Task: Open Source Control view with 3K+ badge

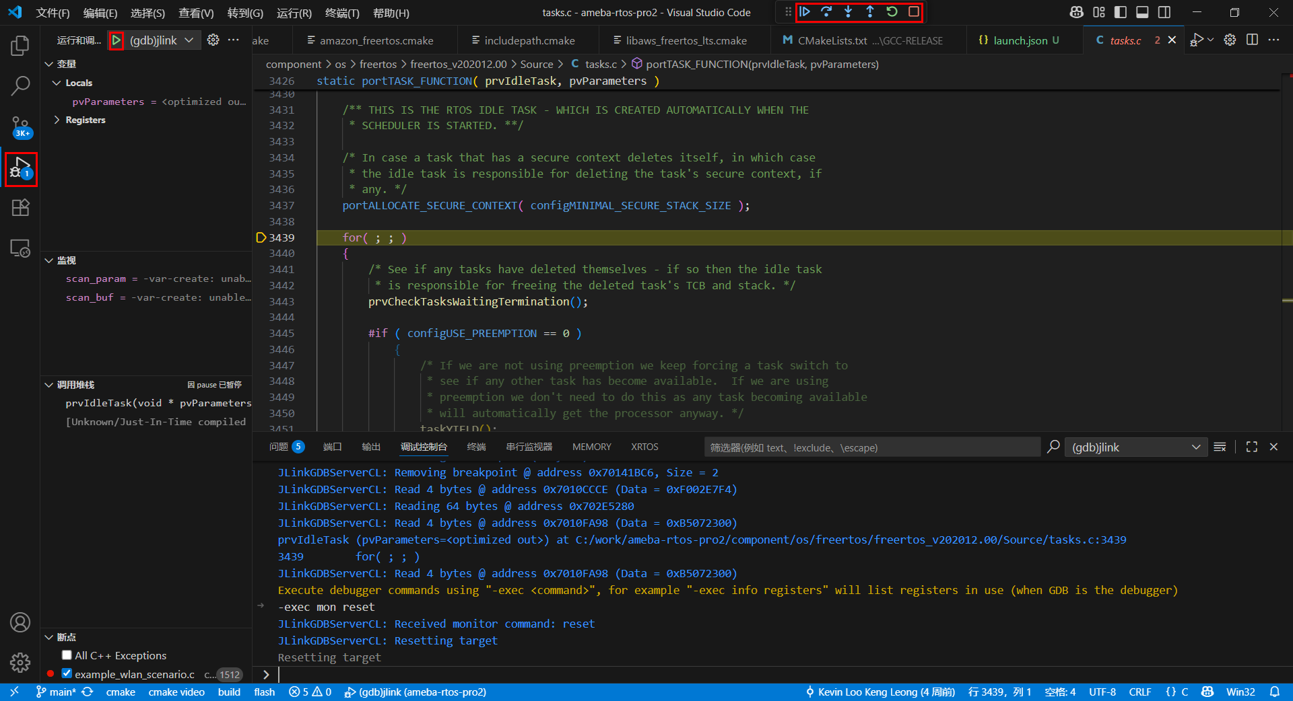Action: pos(20,126)
